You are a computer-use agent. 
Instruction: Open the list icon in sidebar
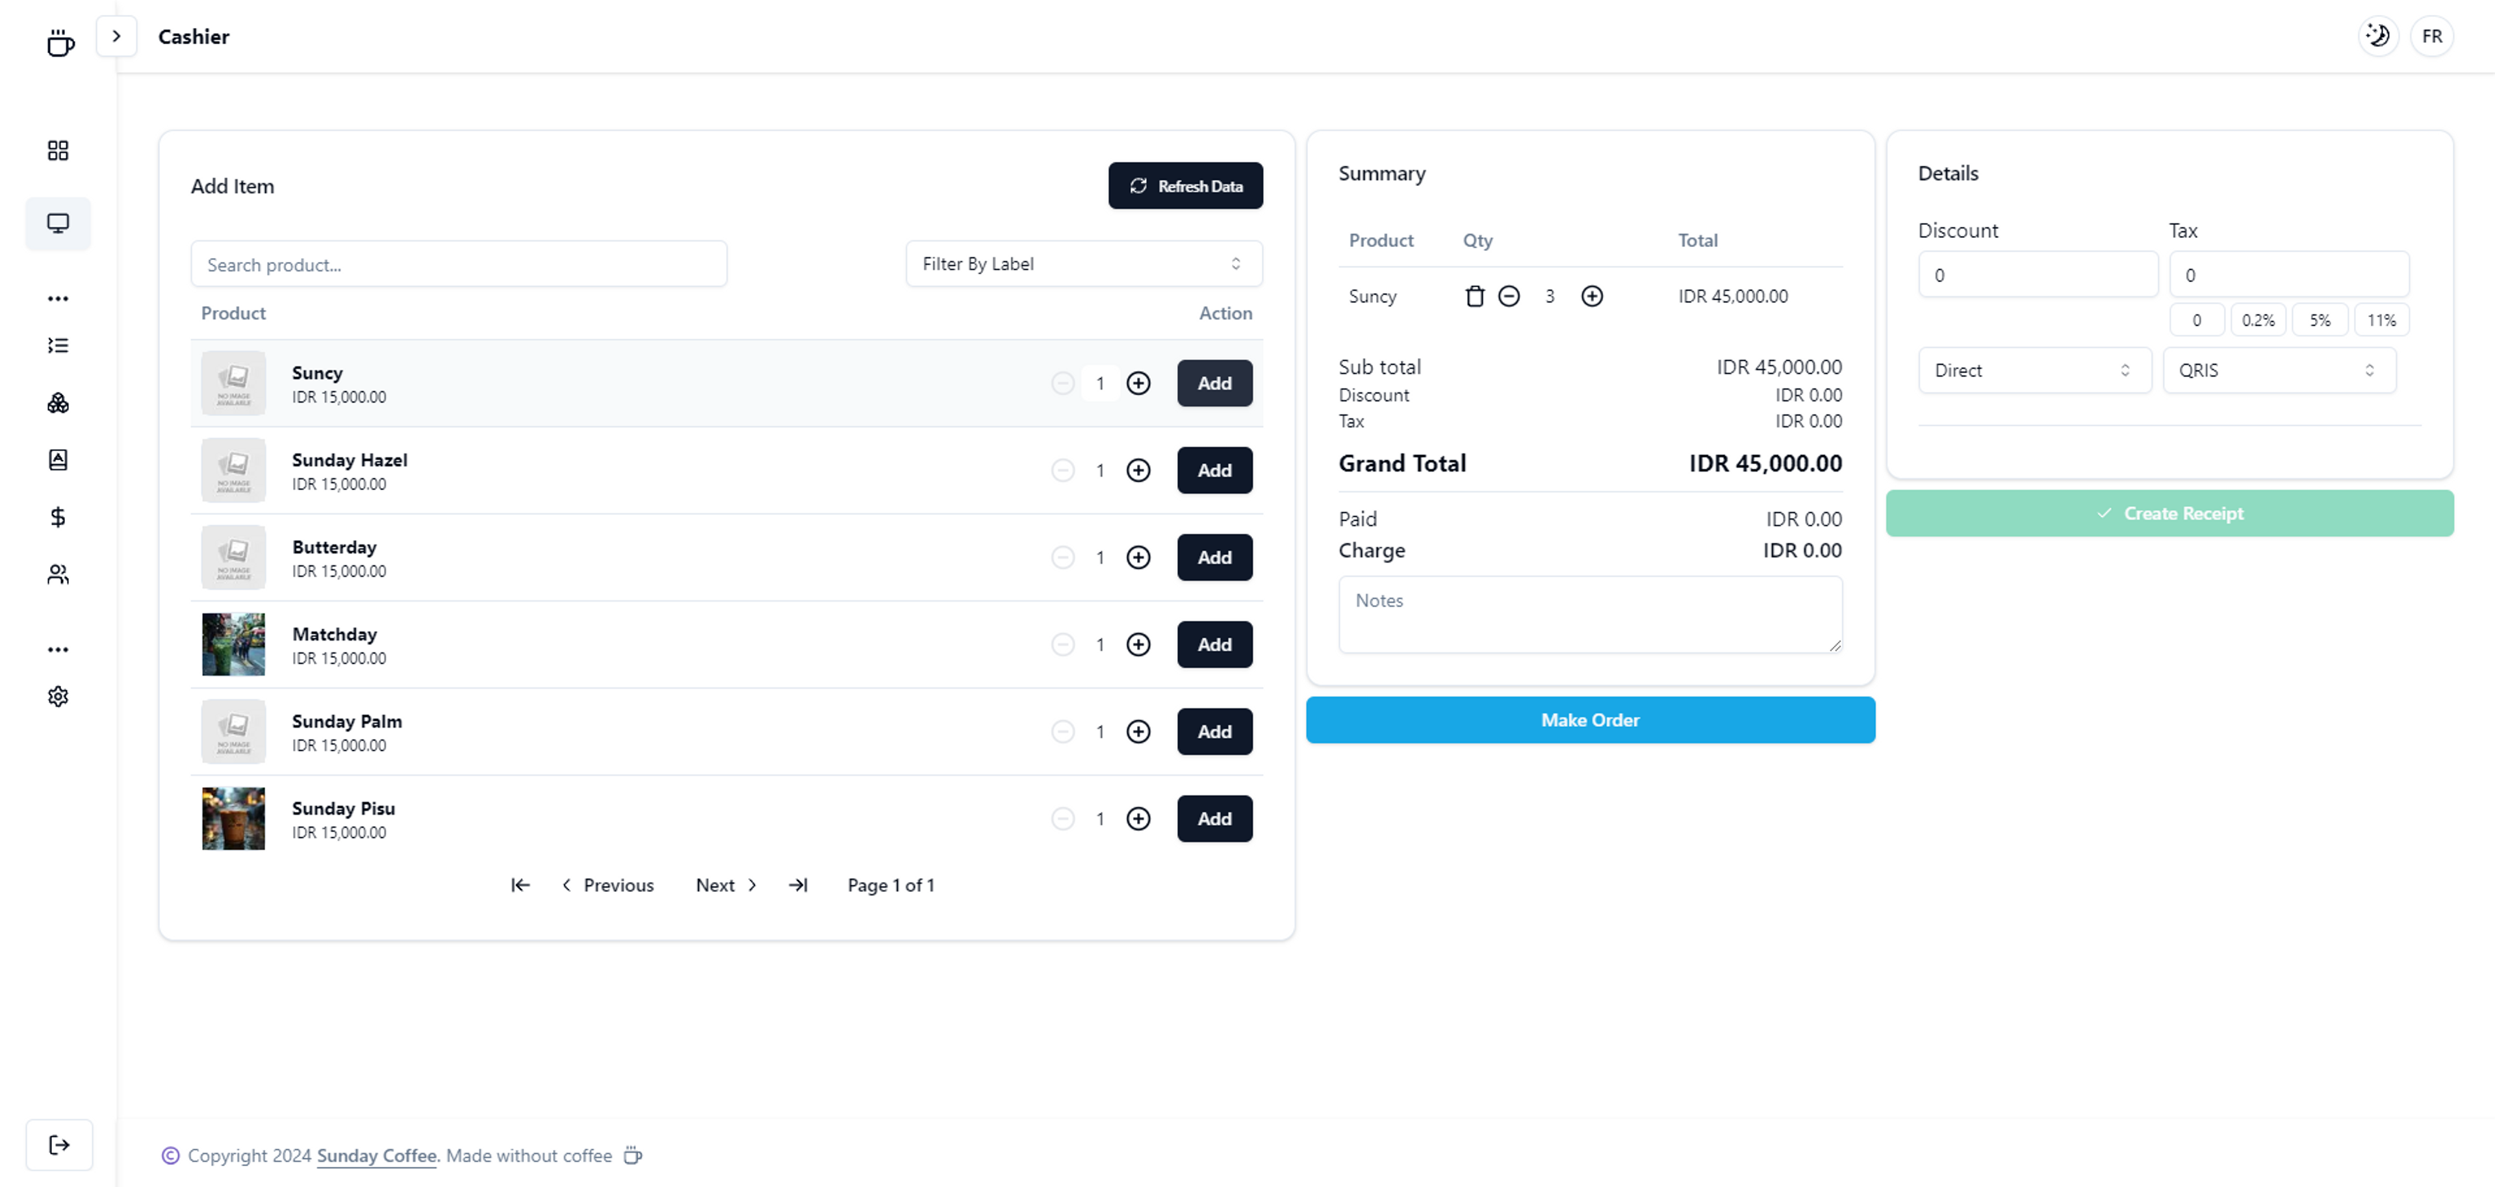58,346
